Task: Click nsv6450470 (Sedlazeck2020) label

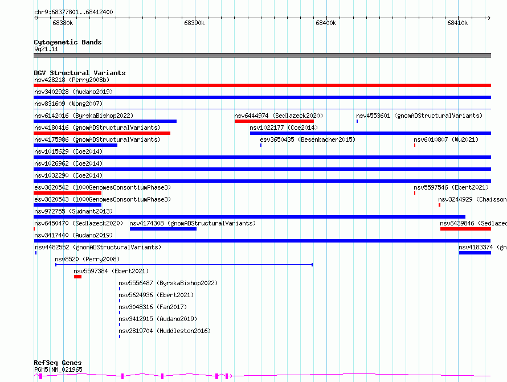Action: point(79,223)
